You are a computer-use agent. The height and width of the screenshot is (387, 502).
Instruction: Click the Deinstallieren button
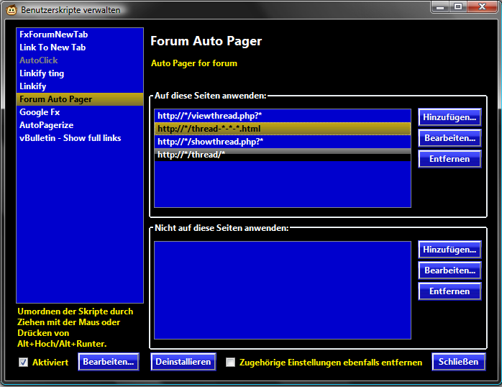183,362
